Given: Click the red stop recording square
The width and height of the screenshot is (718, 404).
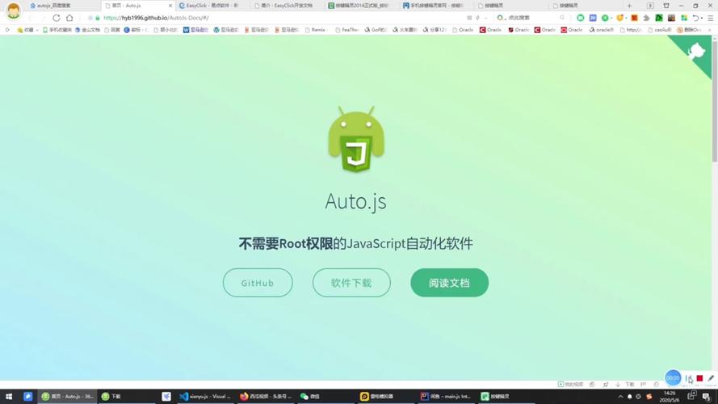Looking at the screenshot, I should 699,378.
